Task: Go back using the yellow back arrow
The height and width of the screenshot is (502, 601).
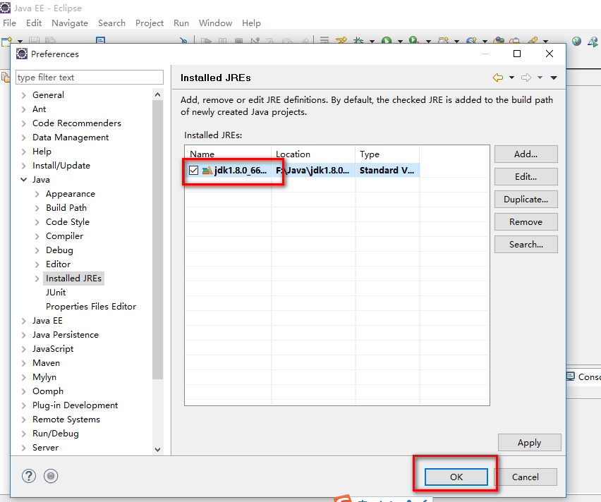Action: (x=498, y=78)
